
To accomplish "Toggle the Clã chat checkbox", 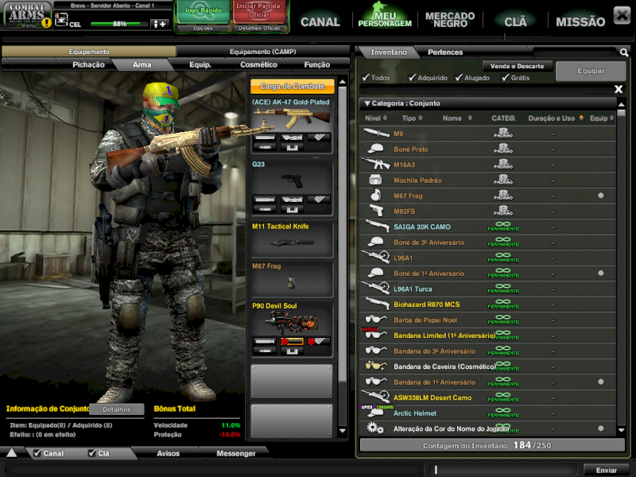I will 92,453.
